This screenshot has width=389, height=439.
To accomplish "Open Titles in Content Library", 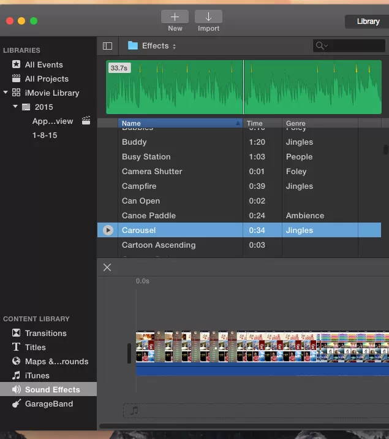I will [x=35, y=348].
